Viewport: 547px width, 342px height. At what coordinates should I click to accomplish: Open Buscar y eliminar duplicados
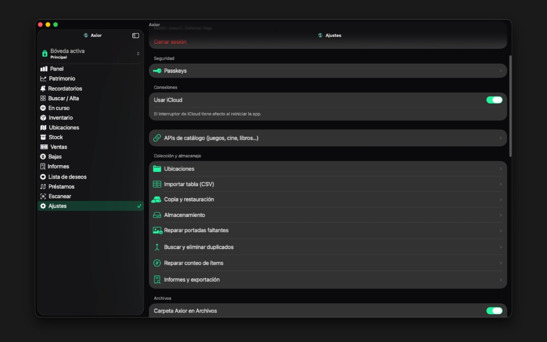(327, 247)
